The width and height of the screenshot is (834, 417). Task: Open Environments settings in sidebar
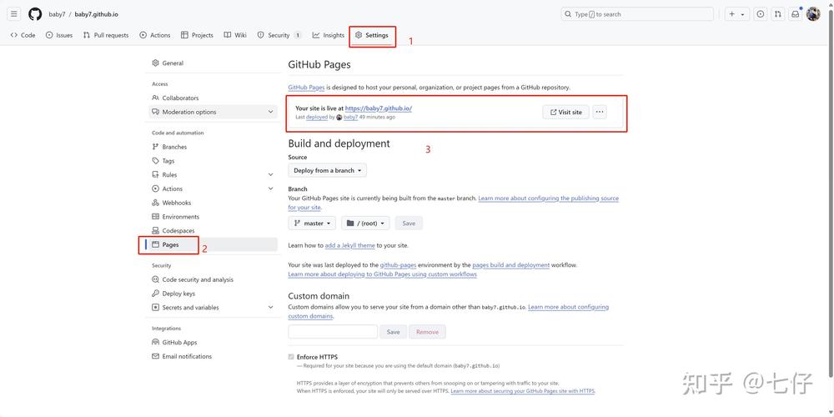(x=213, y=217)
